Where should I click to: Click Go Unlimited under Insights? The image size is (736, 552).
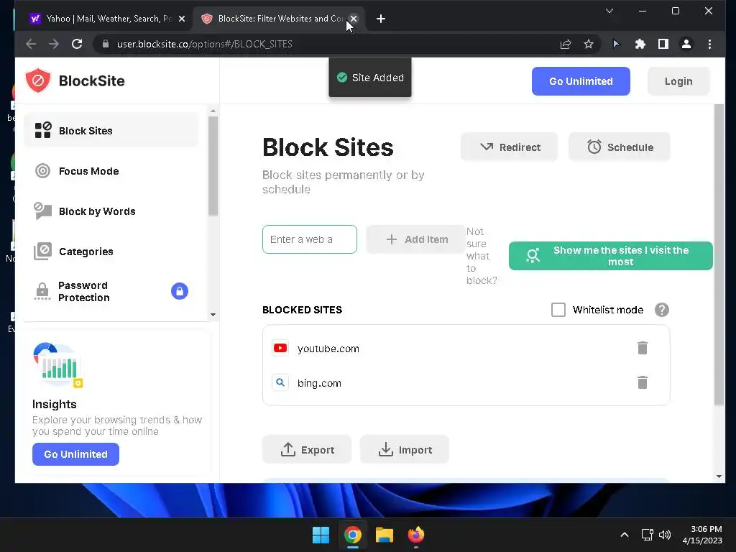pyautogui.click(x=75, y=454)
